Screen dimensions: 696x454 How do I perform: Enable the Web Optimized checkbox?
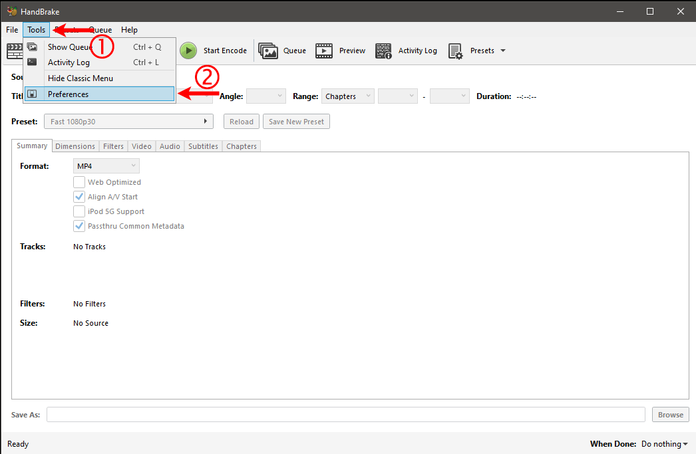79,182
